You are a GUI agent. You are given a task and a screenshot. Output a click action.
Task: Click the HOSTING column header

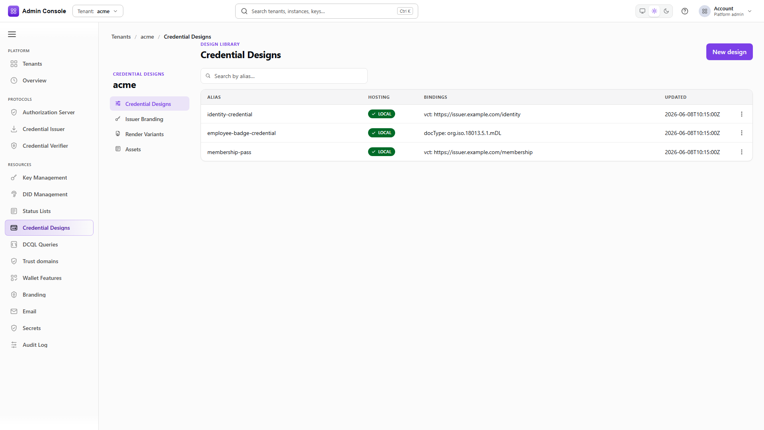tap(379, 97)
